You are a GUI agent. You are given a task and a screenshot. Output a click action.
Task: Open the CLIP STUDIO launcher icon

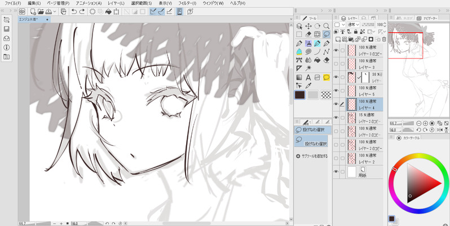pyautogui.click(x=22, y=11)
